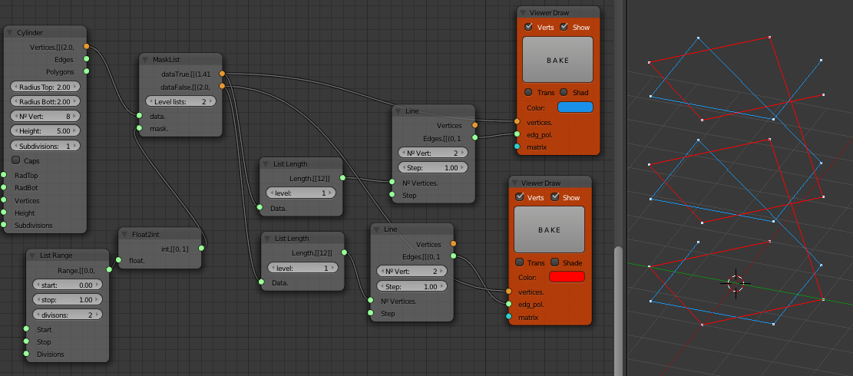The image size is (853, 376).
Task: Enable Shad in blue Viewer Draw node
Action: coord(564,92)
